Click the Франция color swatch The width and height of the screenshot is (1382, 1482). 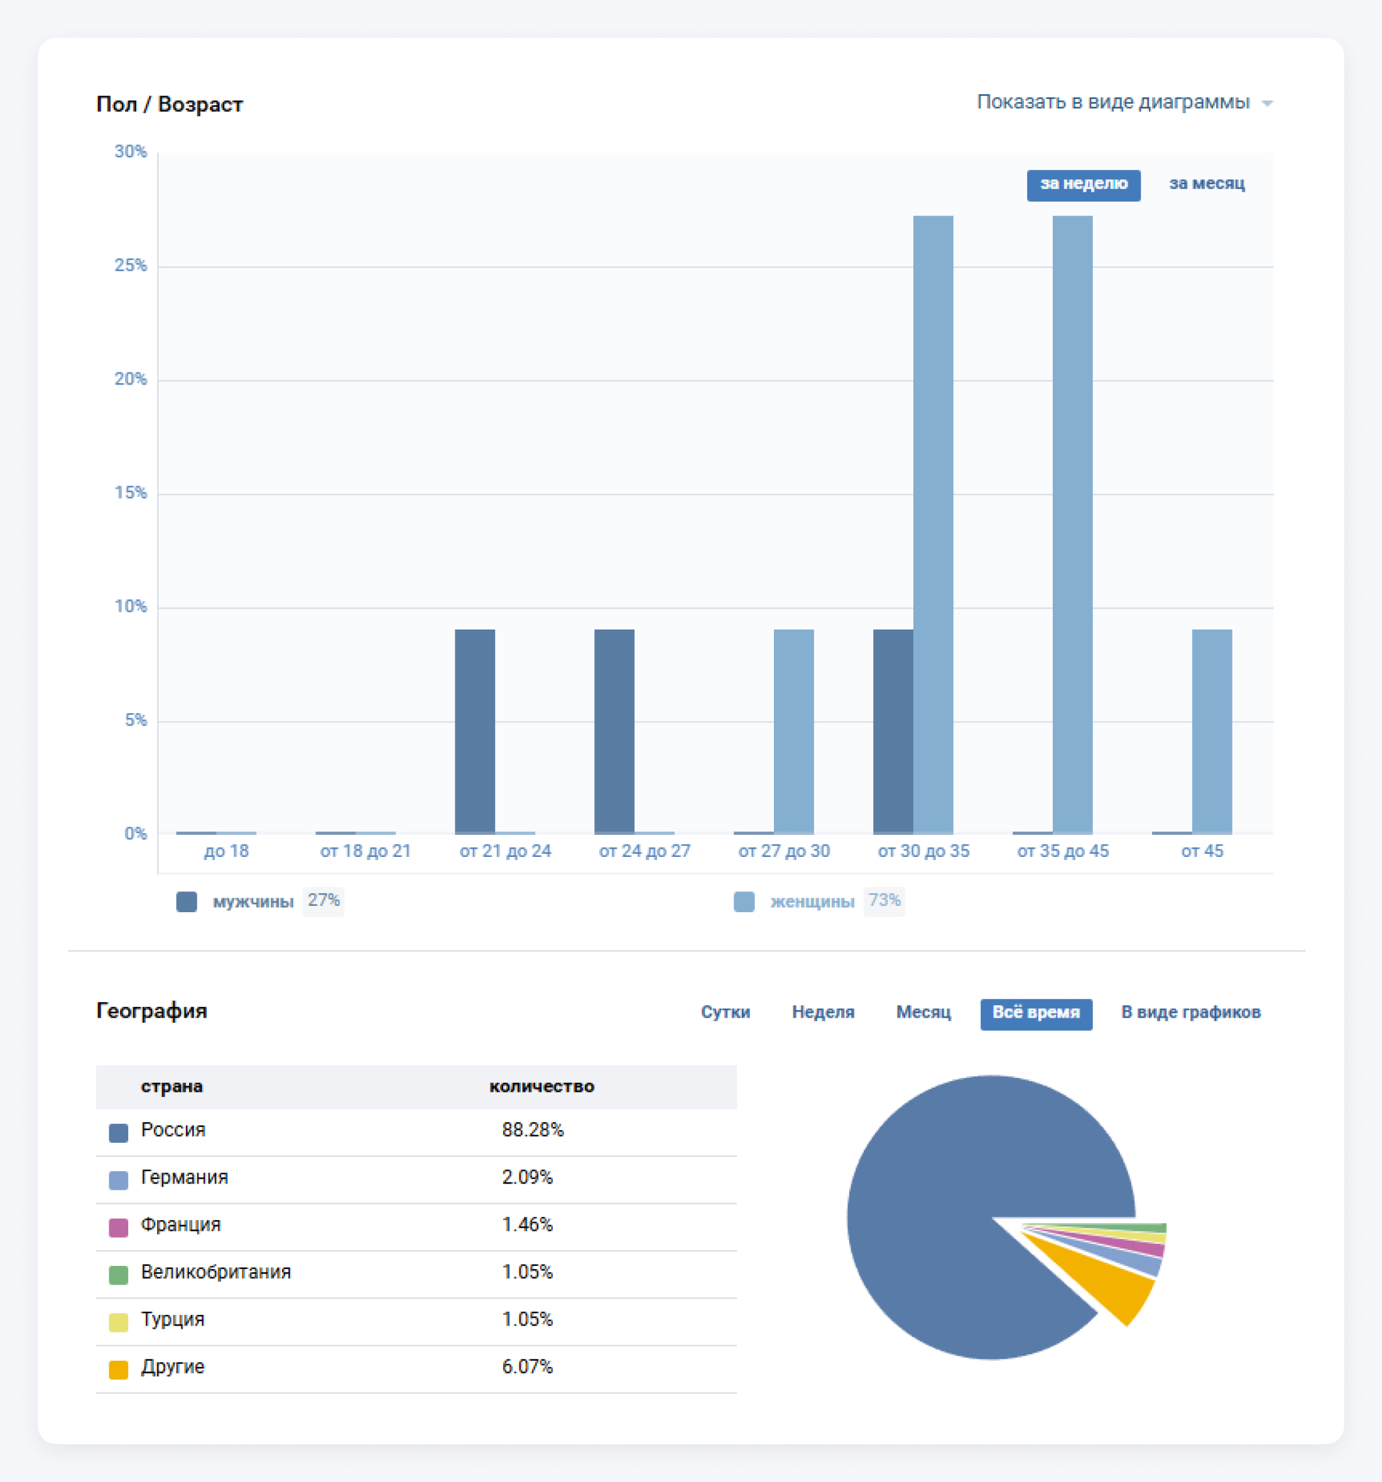coord(117,1227)
